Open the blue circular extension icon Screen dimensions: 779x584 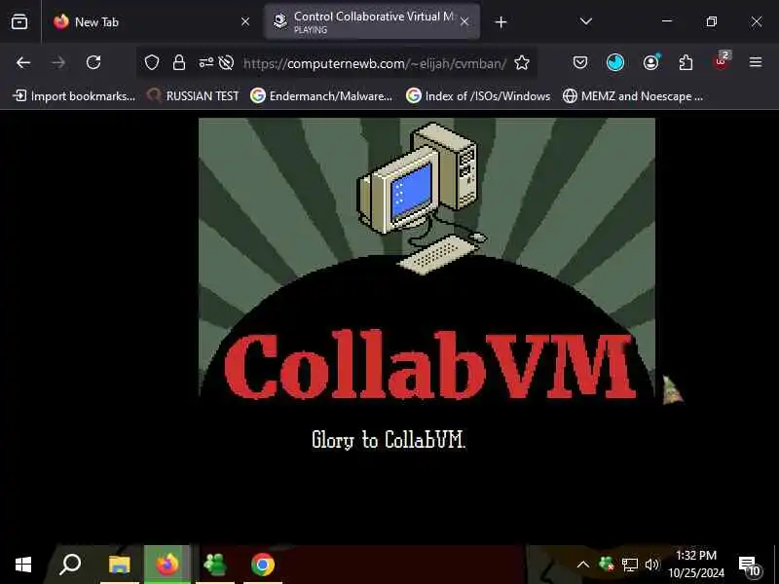tap(615, 63)
